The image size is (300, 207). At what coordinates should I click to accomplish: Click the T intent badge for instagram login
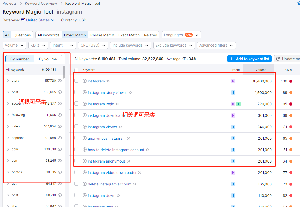pos(238,104)
